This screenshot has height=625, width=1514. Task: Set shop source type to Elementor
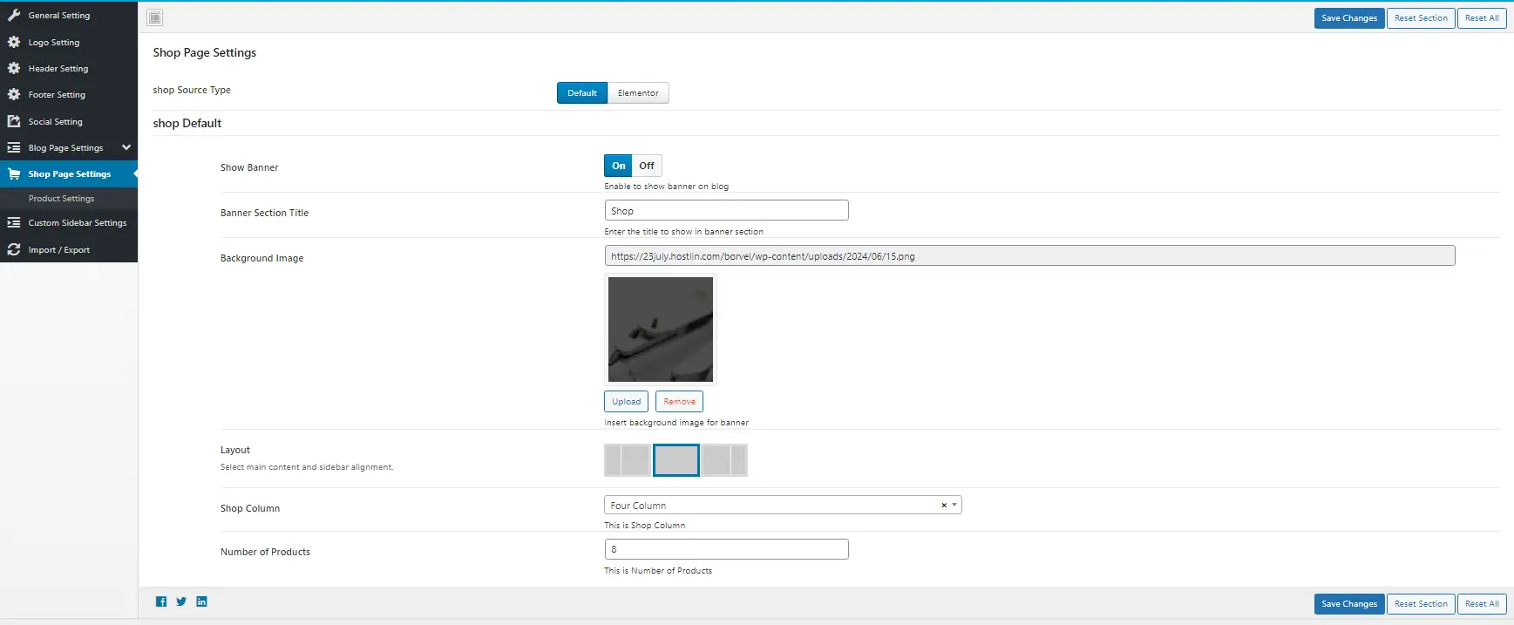point(638,93)
